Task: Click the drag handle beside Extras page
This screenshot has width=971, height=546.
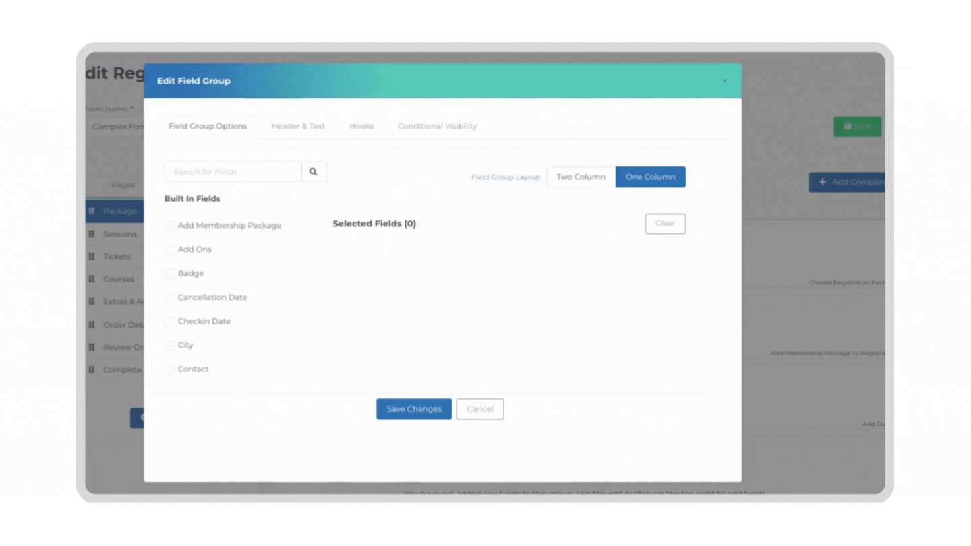Action: click(92, 302)
